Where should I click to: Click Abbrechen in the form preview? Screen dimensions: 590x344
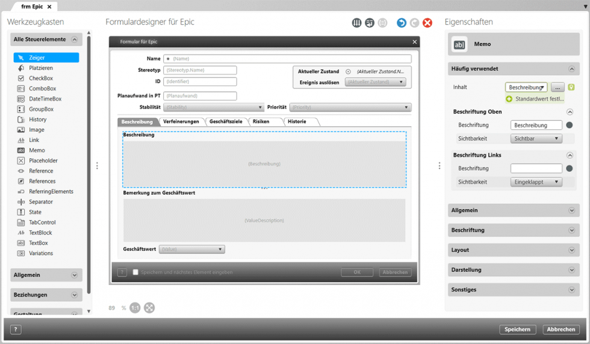pyautogui.click(x=395, y=272)
